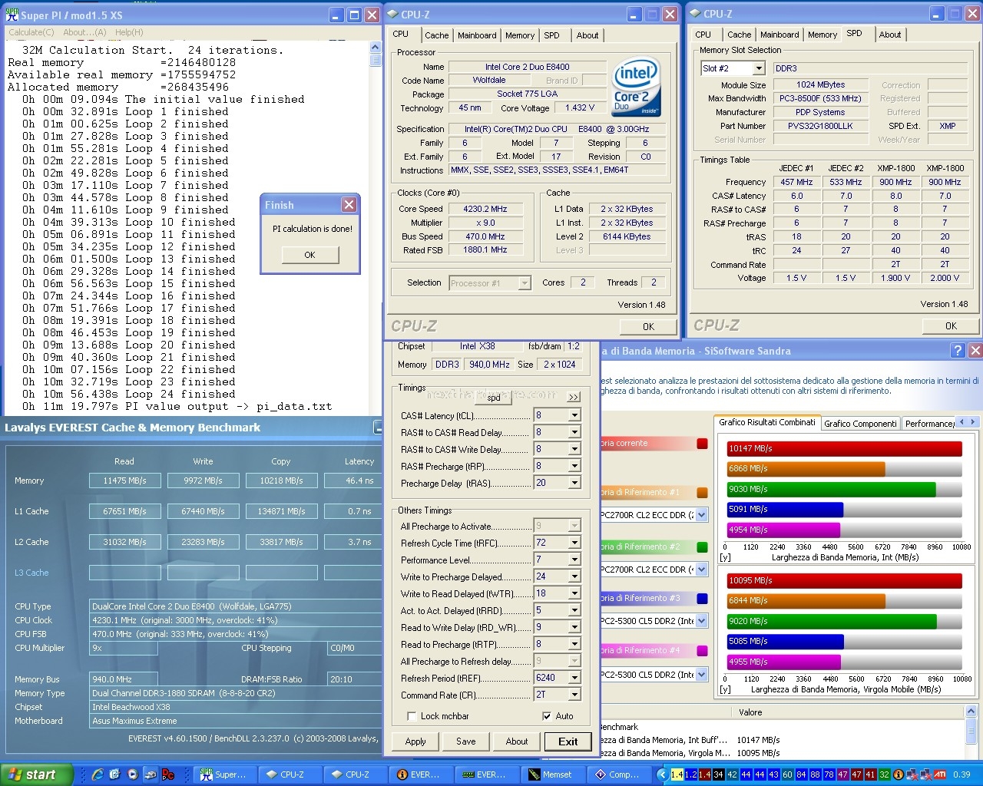Click the Memset double-arrow expand button

(574, 397)
